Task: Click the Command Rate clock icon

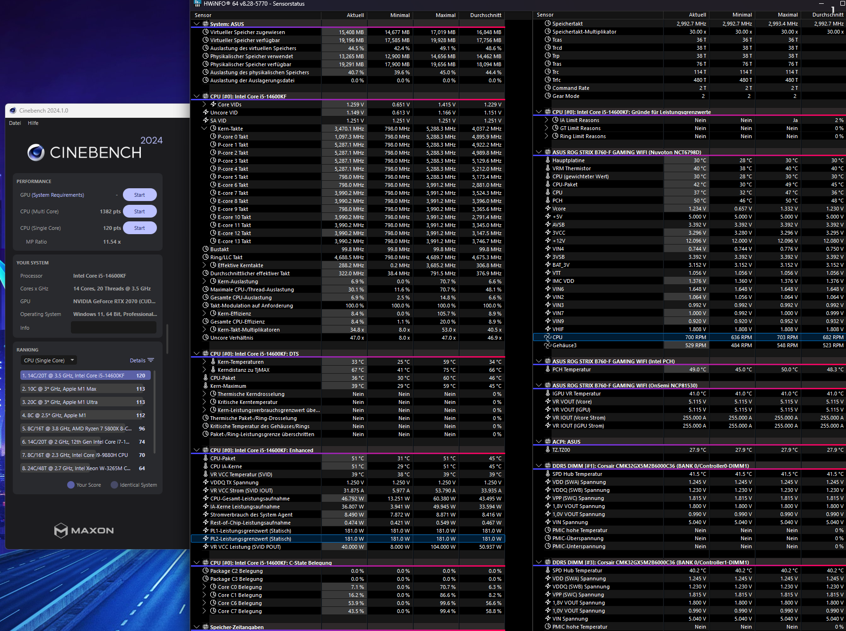Action: (x=548, y=88)
